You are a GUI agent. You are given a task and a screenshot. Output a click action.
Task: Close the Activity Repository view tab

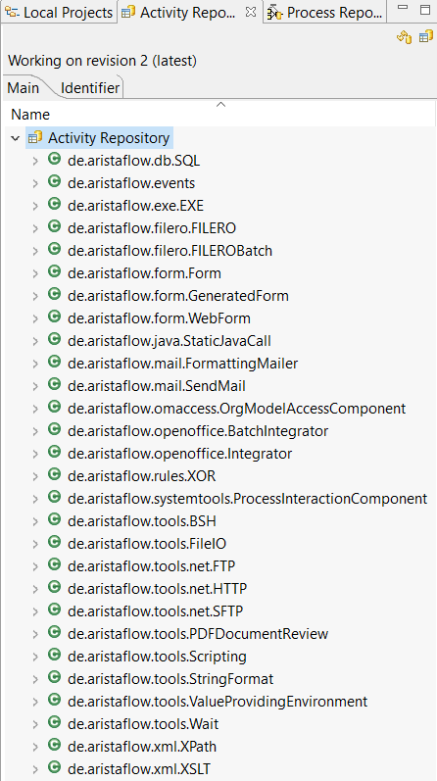[251, 13]
